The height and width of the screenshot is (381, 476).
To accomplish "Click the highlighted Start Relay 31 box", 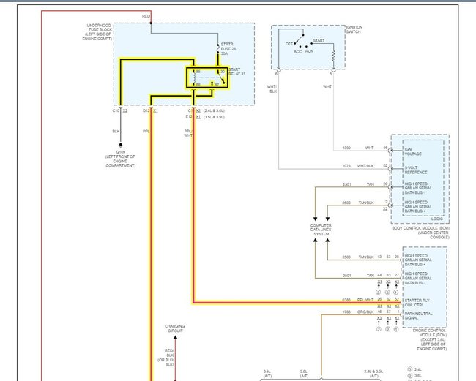I will (207, 79).
